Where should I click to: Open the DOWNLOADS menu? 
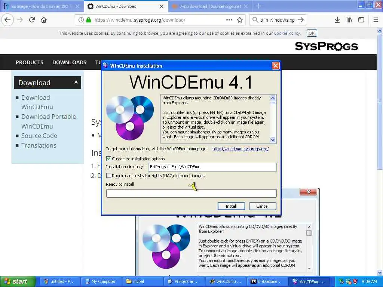coord(69,62)
